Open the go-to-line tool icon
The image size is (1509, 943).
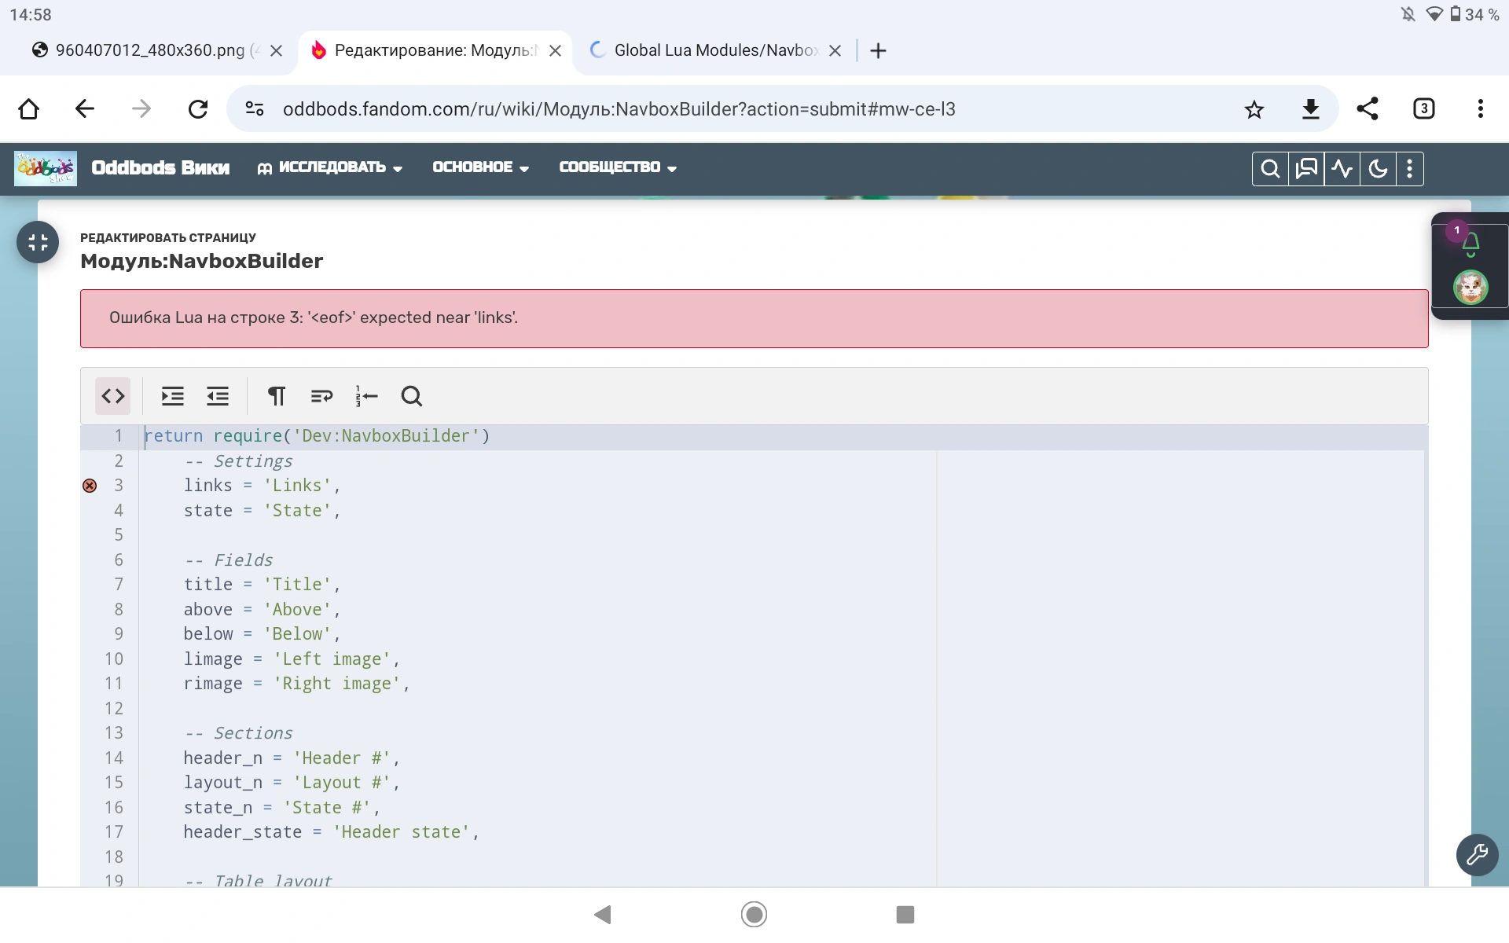[x=366, y=396]
